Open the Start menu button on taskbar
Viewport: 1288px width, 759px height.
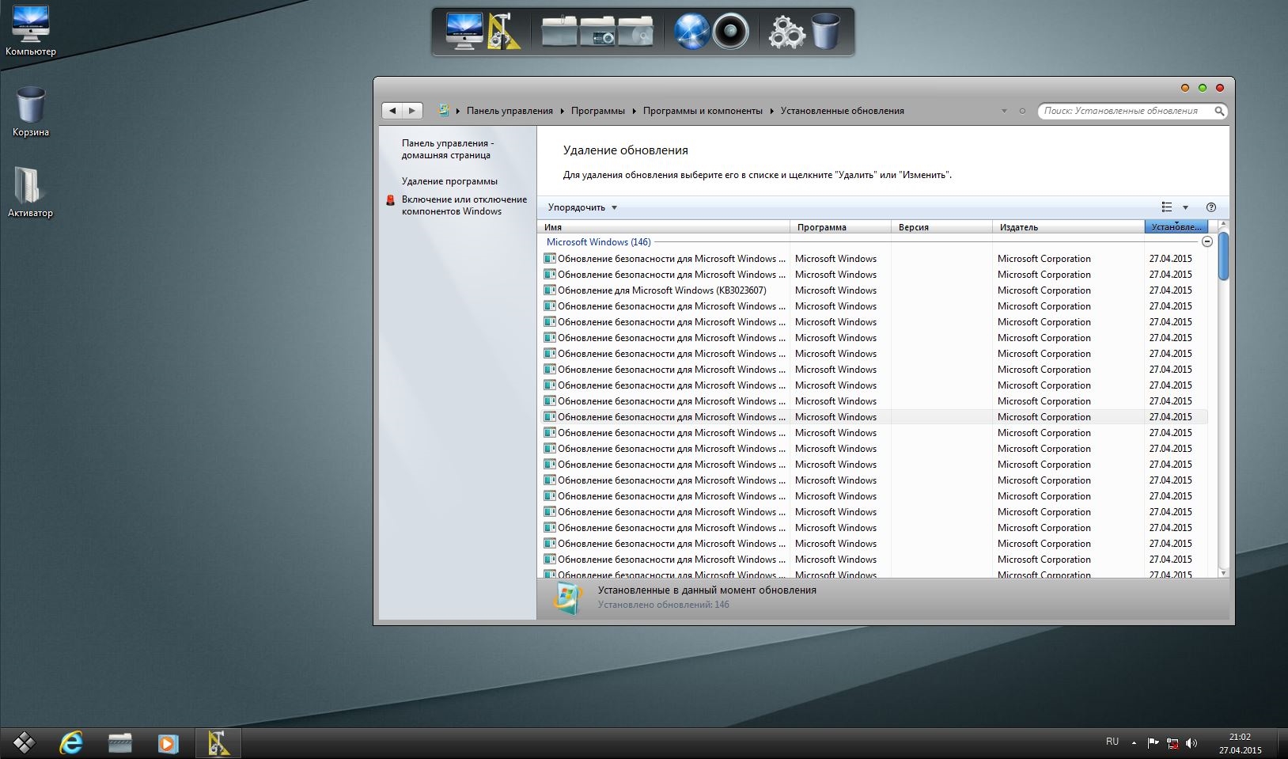click(x=25, y=743)
